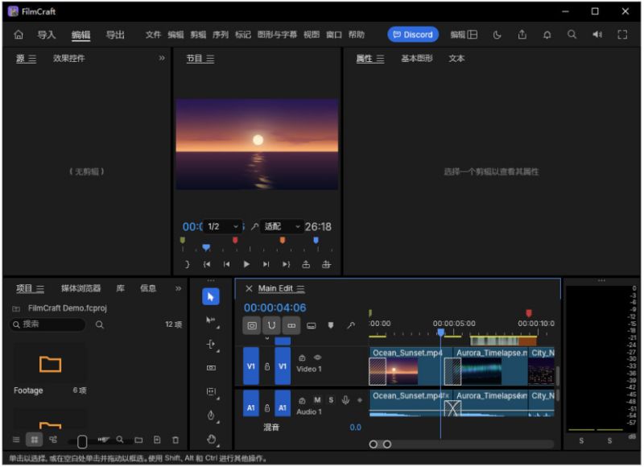Switch project panel to list view
Screen dimensions: 644x467
[x=16, y=440]
